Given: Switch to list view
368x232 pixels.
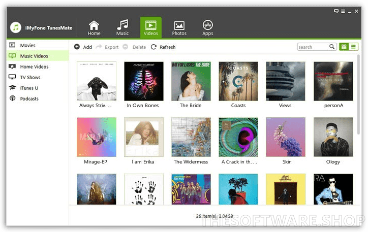Looking at the screenshot, I should [353, 47].
